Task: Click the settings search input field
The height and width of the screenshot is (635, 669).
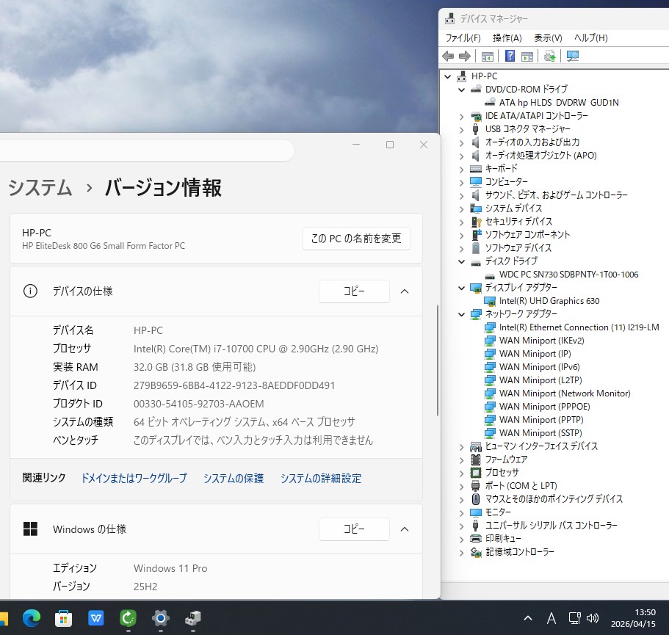Action: point(147,150)
